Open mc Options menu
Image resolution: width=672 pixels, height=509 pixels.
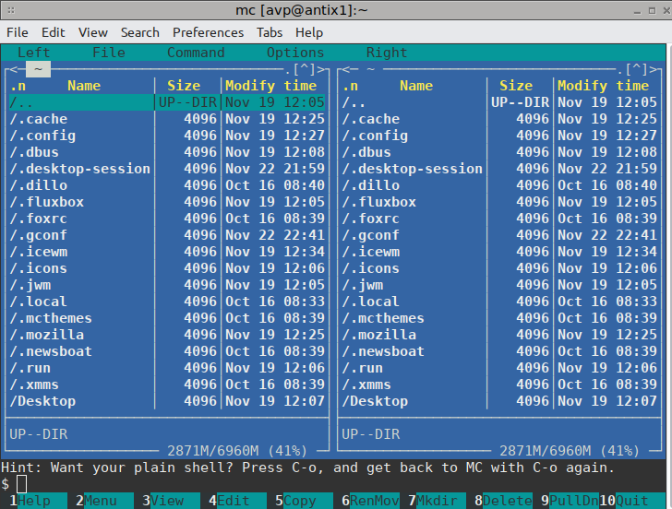(x=295, y=53)
